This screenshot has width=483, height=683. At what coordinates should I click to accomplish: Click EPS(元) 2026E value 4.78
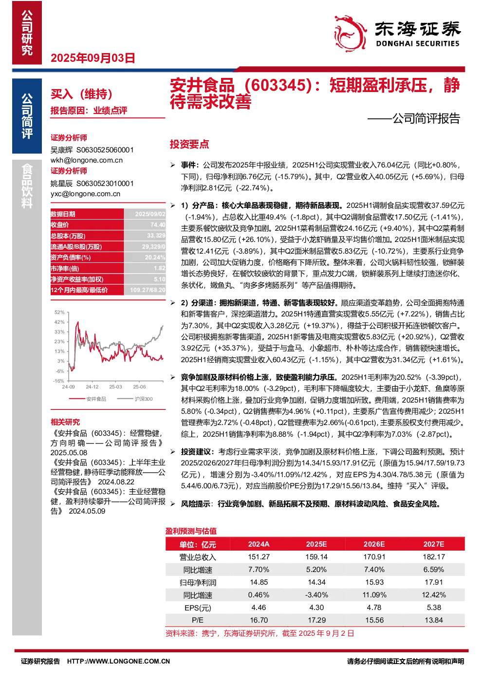tap(374, 608)
